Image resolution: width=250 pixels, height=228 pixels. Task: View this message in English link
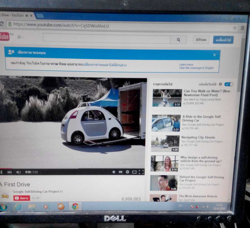196,68
